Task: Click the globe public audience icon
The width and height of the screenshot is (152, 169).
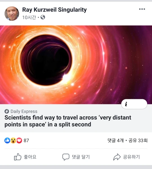Action: pyautogui.click(x=43, y=17)
